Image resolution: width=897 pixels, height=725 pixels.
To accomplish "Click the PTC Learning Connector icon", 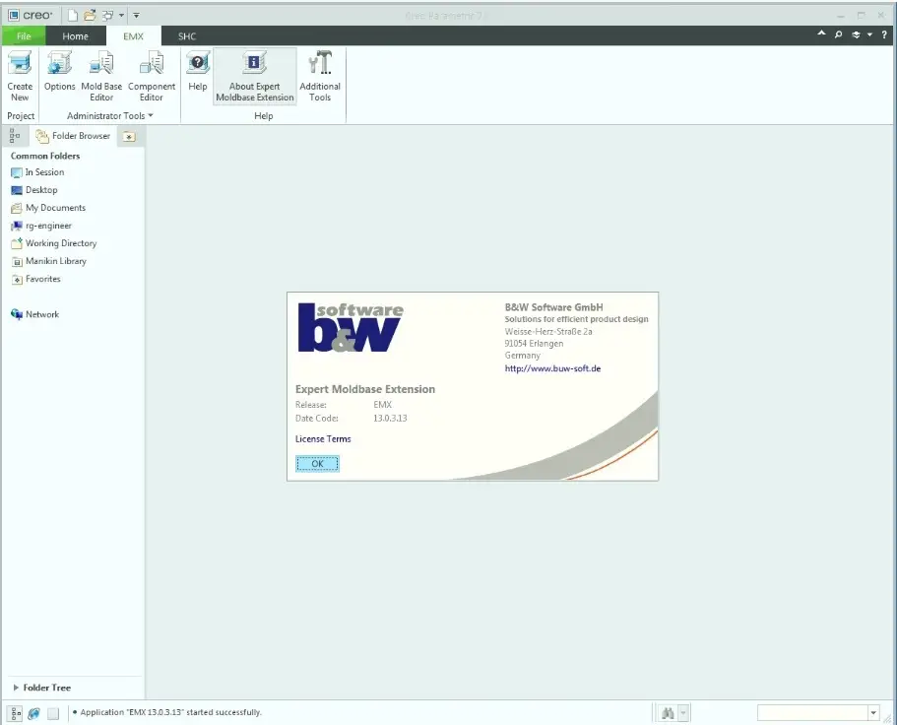I will (x=856, y=34).
